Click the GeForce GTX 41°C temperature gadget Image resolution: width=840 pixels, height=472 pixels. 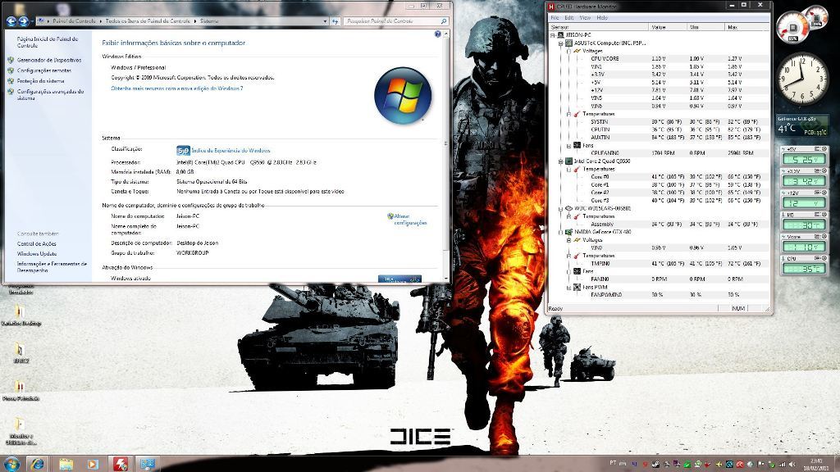[802, 125]
